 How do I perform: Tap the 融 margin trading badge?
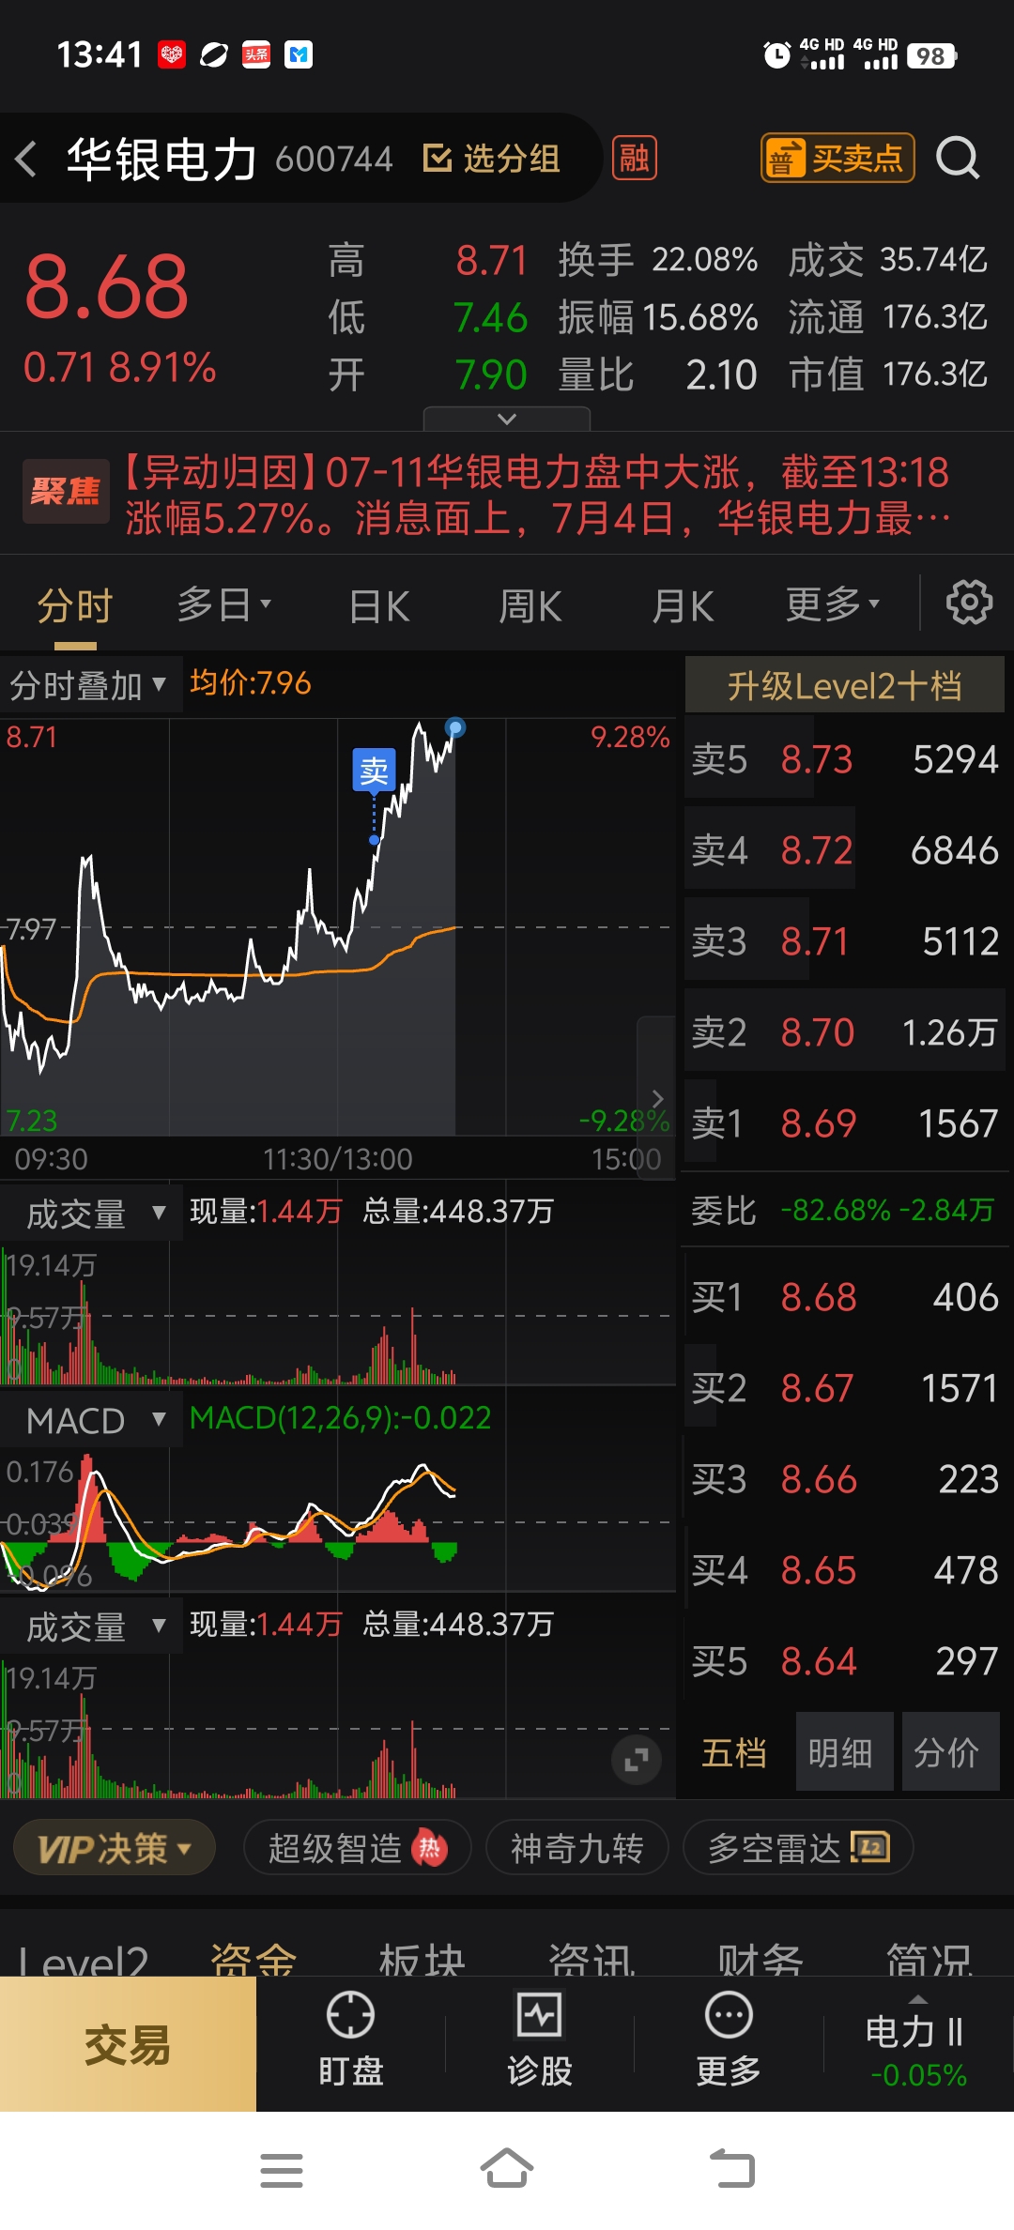634,158
